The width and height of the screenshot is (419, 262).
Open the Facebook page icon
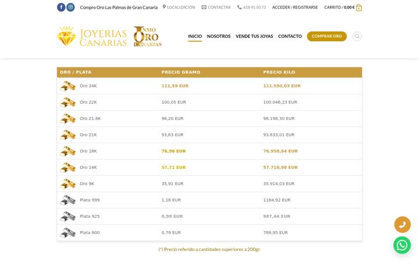pyautogui.click(x=61, y=7)
